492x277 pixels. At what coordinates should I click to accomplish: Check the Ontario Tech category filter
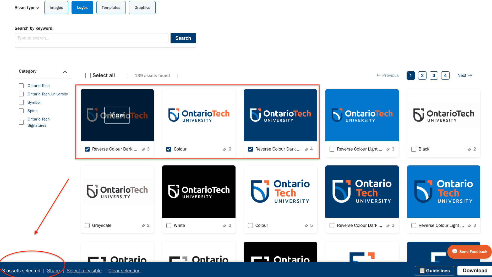coord(21,86)
